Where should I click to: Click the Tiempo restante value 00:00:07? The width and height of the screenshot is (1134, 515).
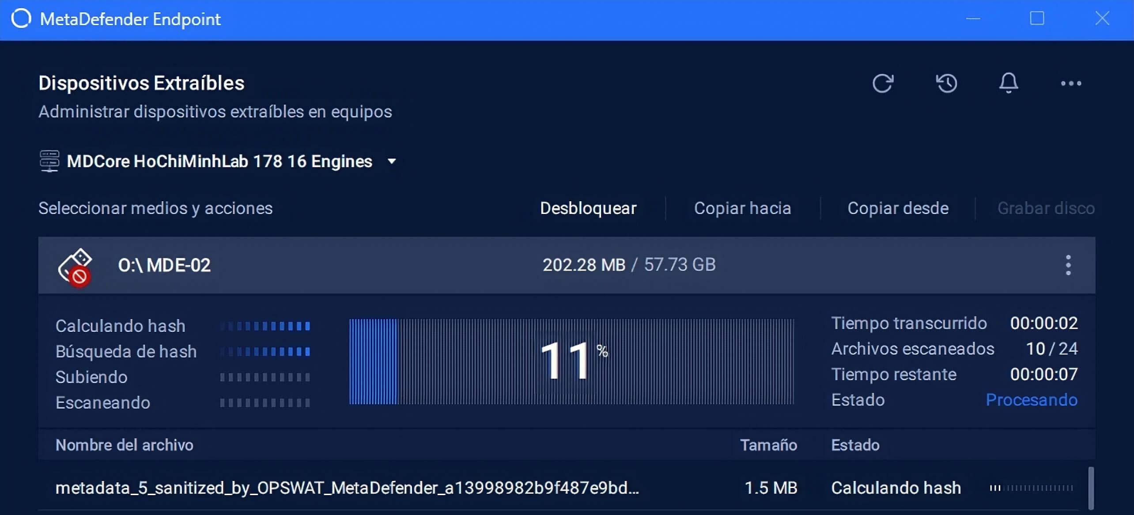[x=1044, y=374]
